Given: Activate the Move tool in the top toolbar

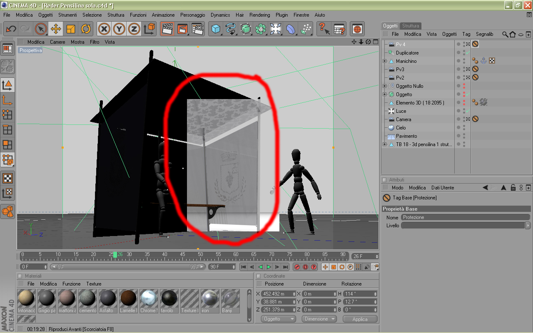Looking at the screenshot, I should 56,29.
